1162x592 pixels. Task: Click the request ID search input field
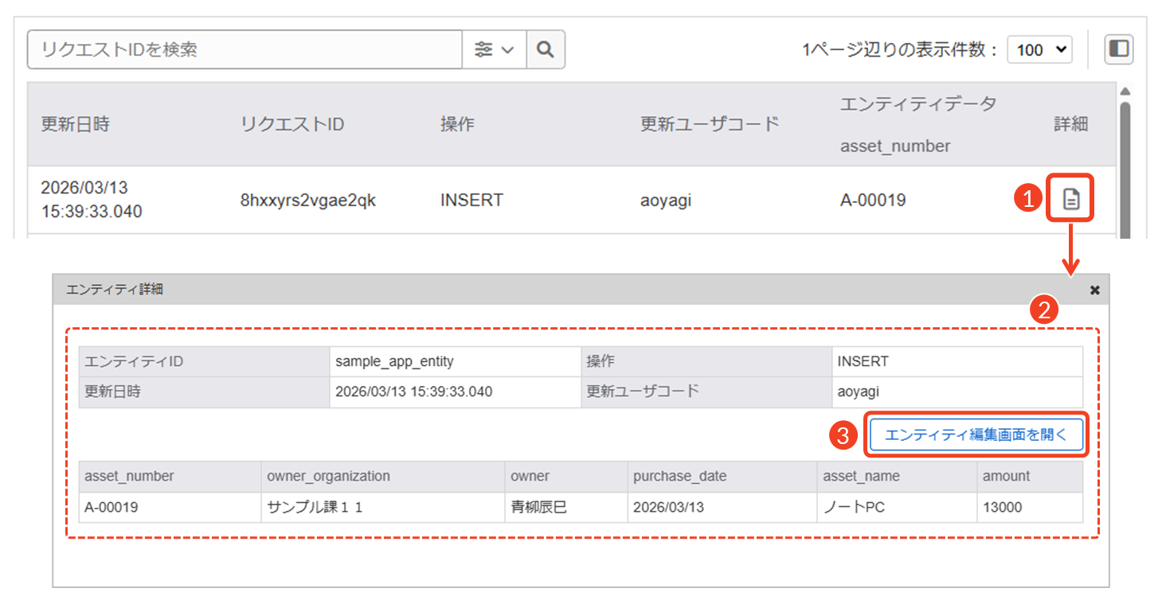244,49
